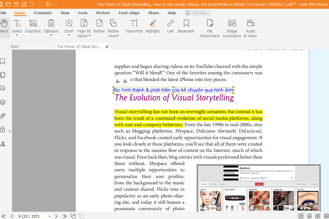This screenshot has width=329, height=219.
Task: Expand the Page Fit Option dropdown arrow
Action: 90,36
